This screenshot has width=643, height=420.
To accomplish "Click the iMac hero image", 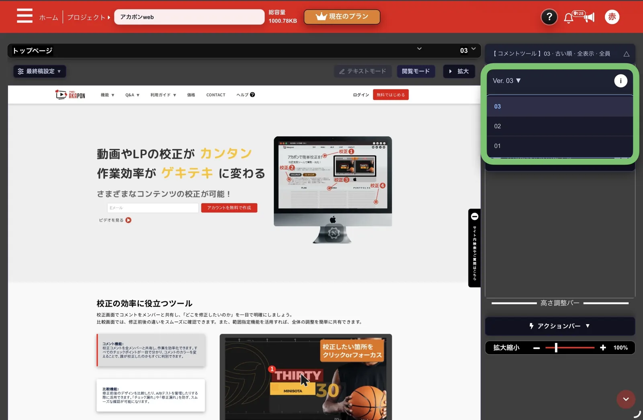I will pyautogui.click(x=333, y=190).
